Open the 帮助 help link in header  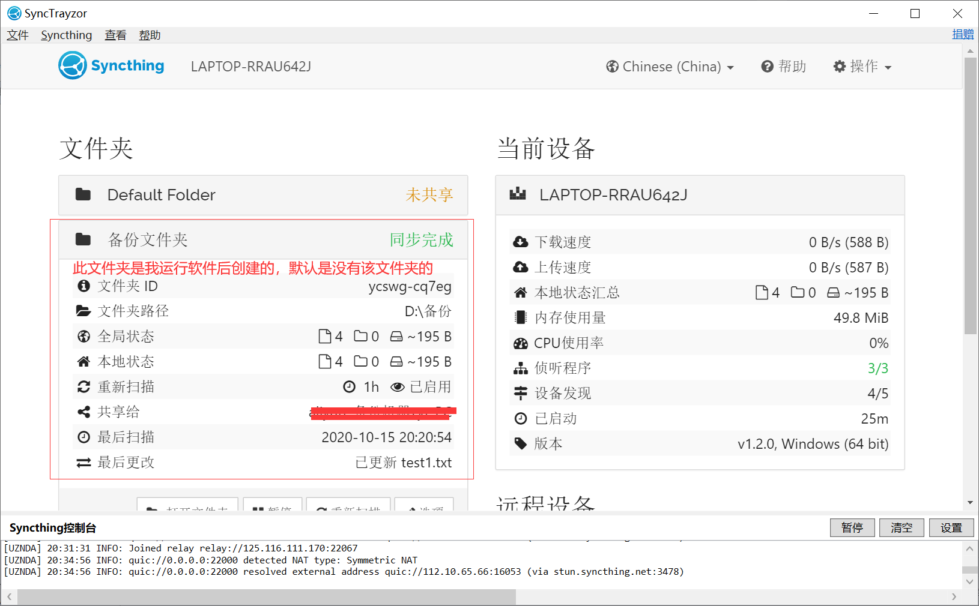coord(784,67)
